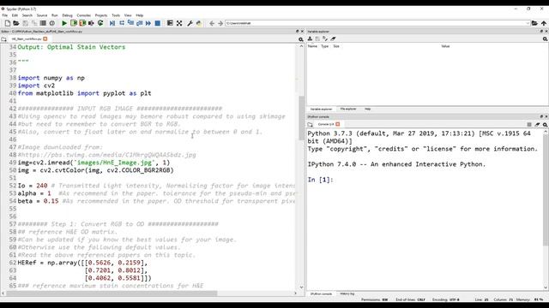Click the editor horizontal scrollbar thumb
Screen dimensions: 549x308
tap(112, 293)
